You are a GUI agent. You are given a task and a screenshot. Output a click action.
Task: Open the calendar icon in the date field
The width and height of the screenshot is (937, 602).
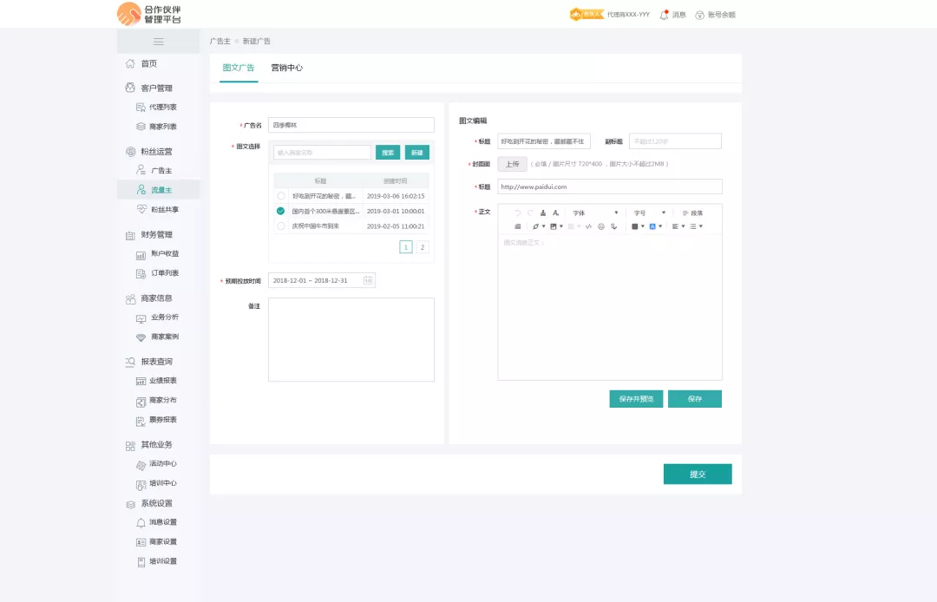click(x=368, y=280)
